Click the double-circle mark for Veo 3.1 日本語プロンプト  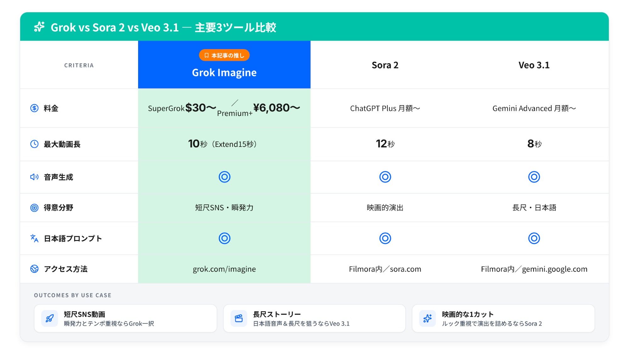[x=534, y=238]
